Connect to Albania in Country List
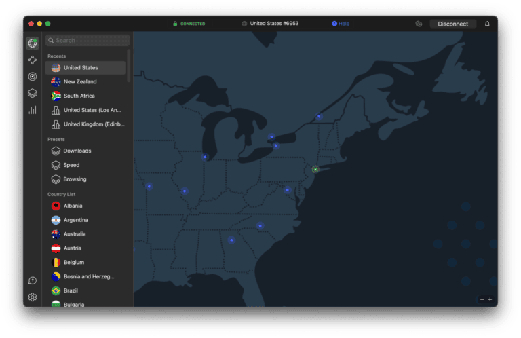Image resolution: width=521 pixels, height=338 pixels. coord(73,206)
